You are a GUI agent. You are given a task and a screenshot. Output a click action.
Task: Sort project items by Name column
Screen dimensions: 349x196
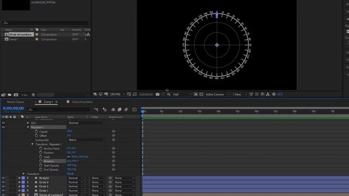coord(9,29)
